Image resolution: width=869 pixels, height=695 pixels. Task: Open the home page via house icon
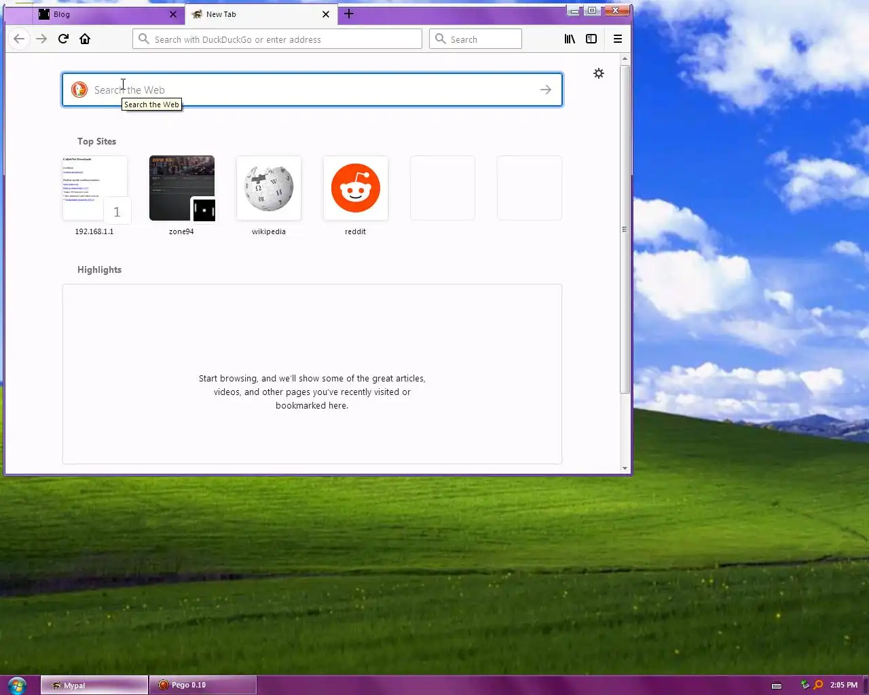click(x=85, y=39)
